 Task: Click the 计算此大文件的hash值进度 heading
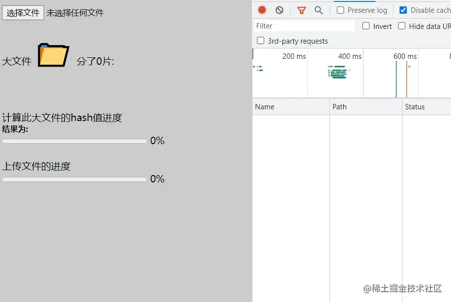pos(62,118)
